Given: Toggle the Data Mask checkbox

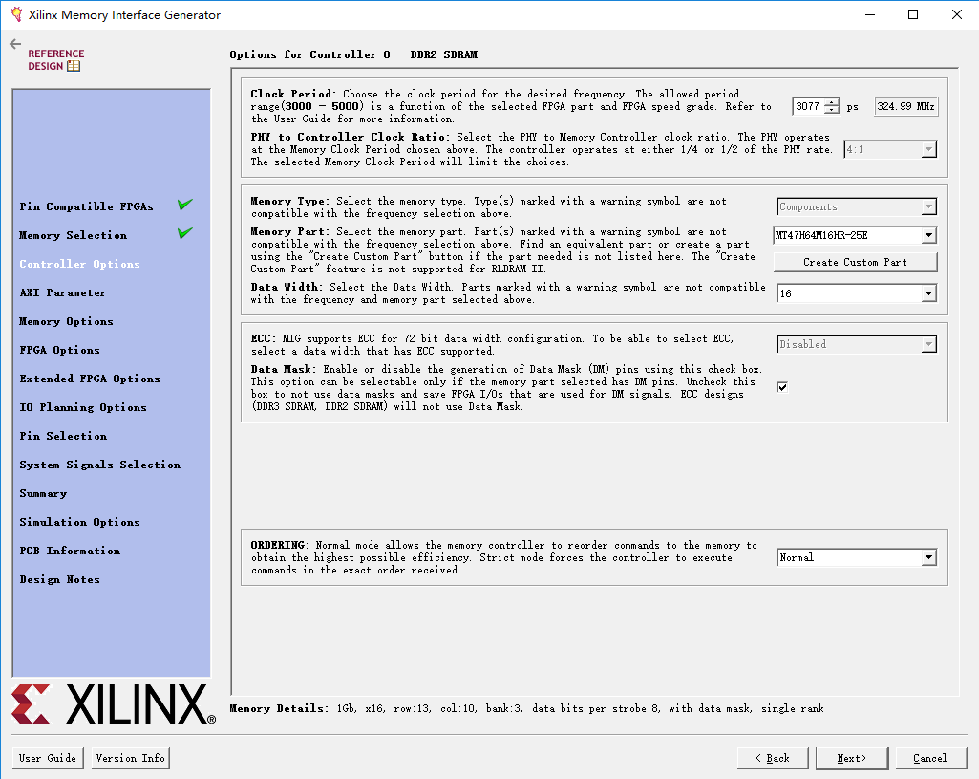Looking at the screenshot, I should 782,387.
